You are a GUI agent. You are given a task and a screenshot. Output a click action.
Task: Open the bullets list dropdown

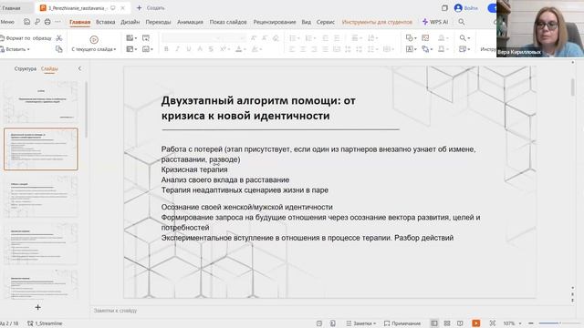[299, 38]
